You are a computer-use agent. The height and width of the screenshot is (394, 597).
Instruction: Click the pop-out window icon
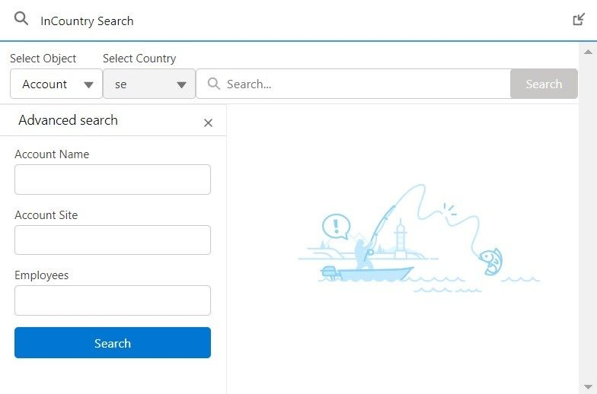point(579,20)
